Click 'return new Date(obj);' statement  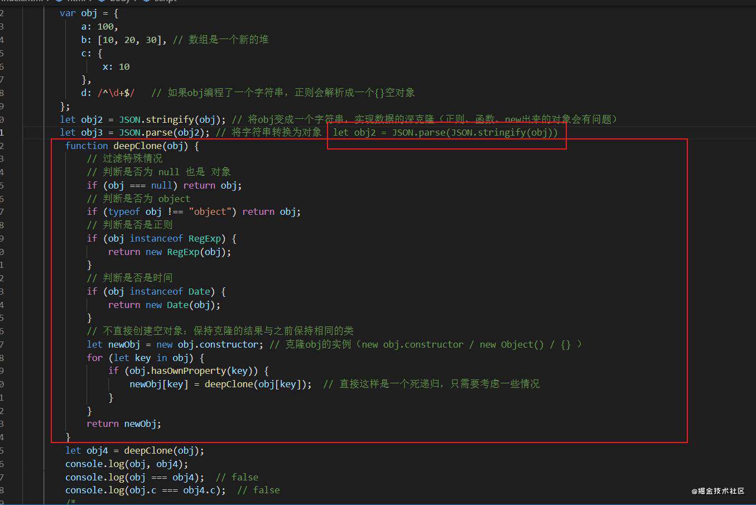tap(164, 305)
